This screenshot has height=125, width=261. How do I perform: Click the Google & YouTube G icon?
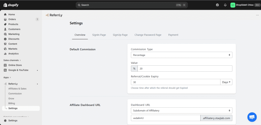pyautogui.click(x=5, y=70)
